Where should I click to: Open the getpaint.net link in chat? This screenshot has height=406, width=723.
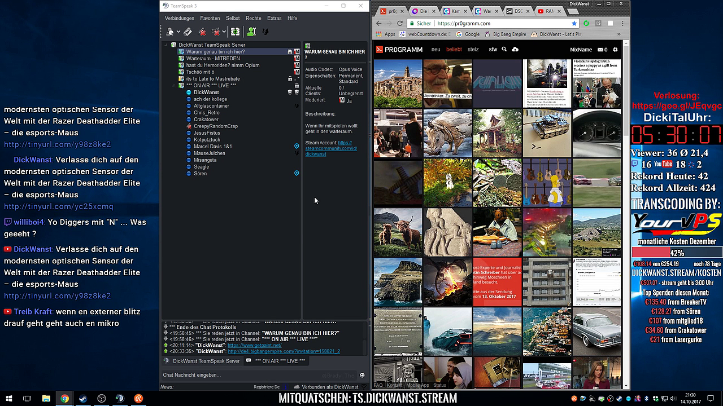tap(254, 345)
